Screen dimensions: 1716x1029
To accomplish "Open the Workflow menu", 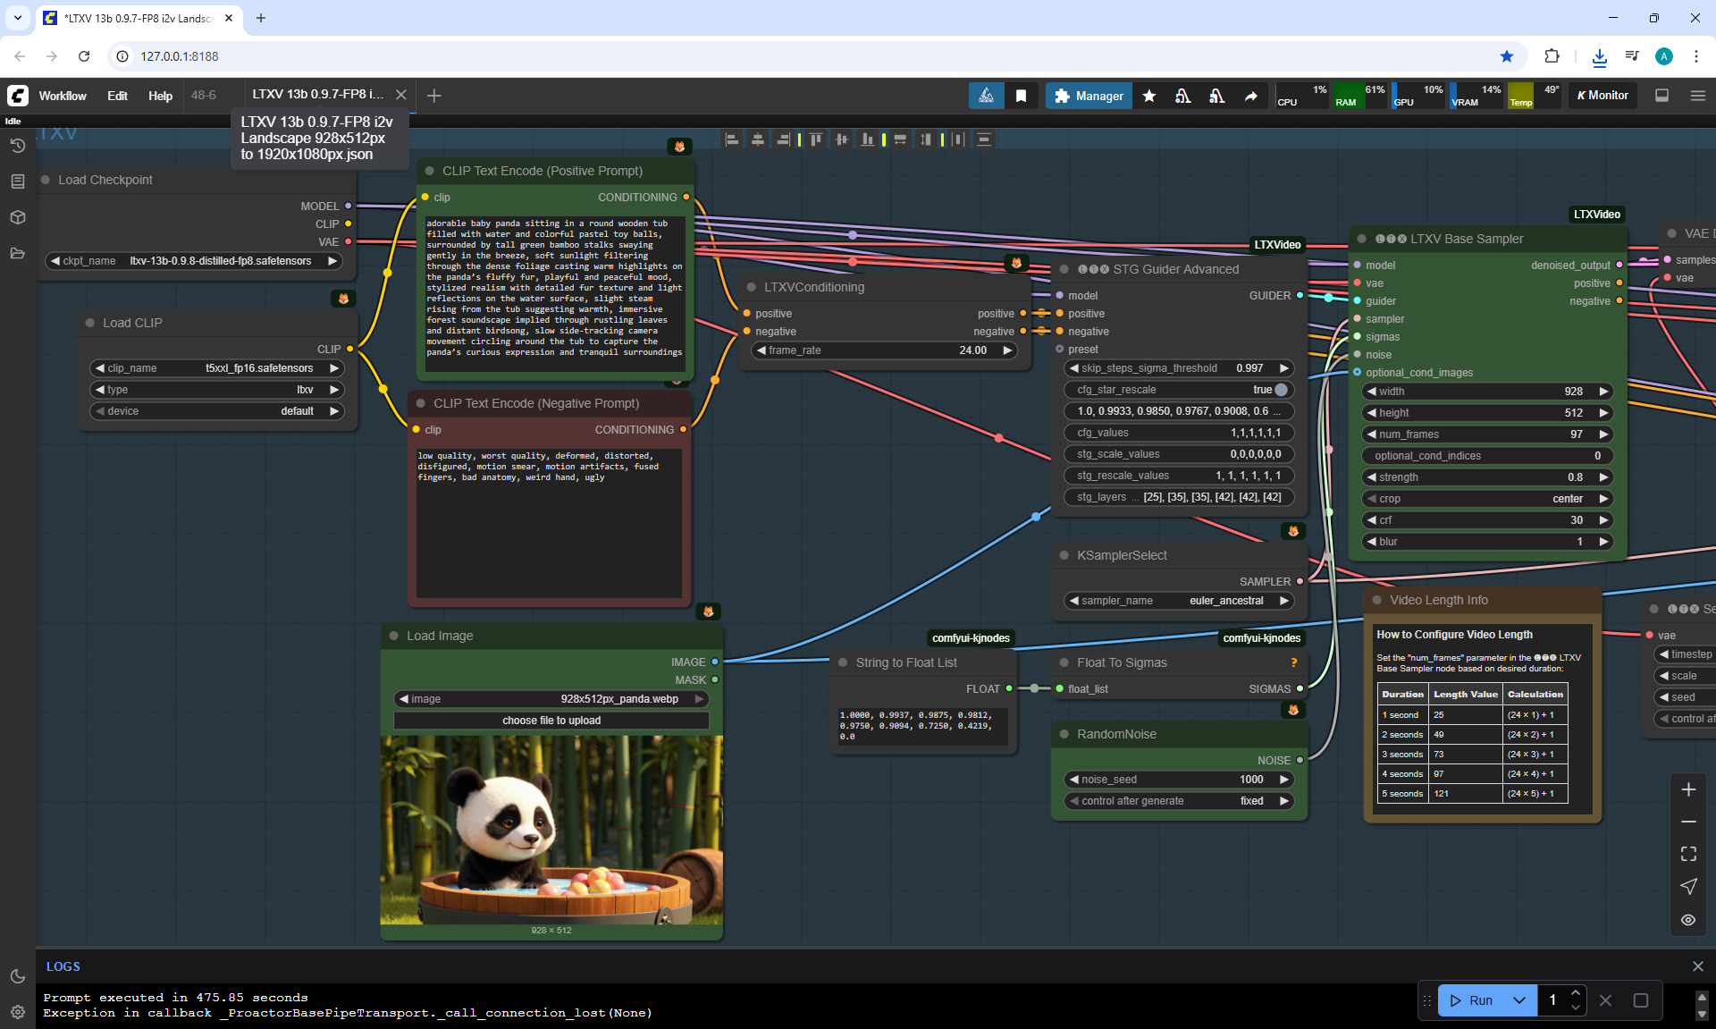I will (x=63, y=96).
